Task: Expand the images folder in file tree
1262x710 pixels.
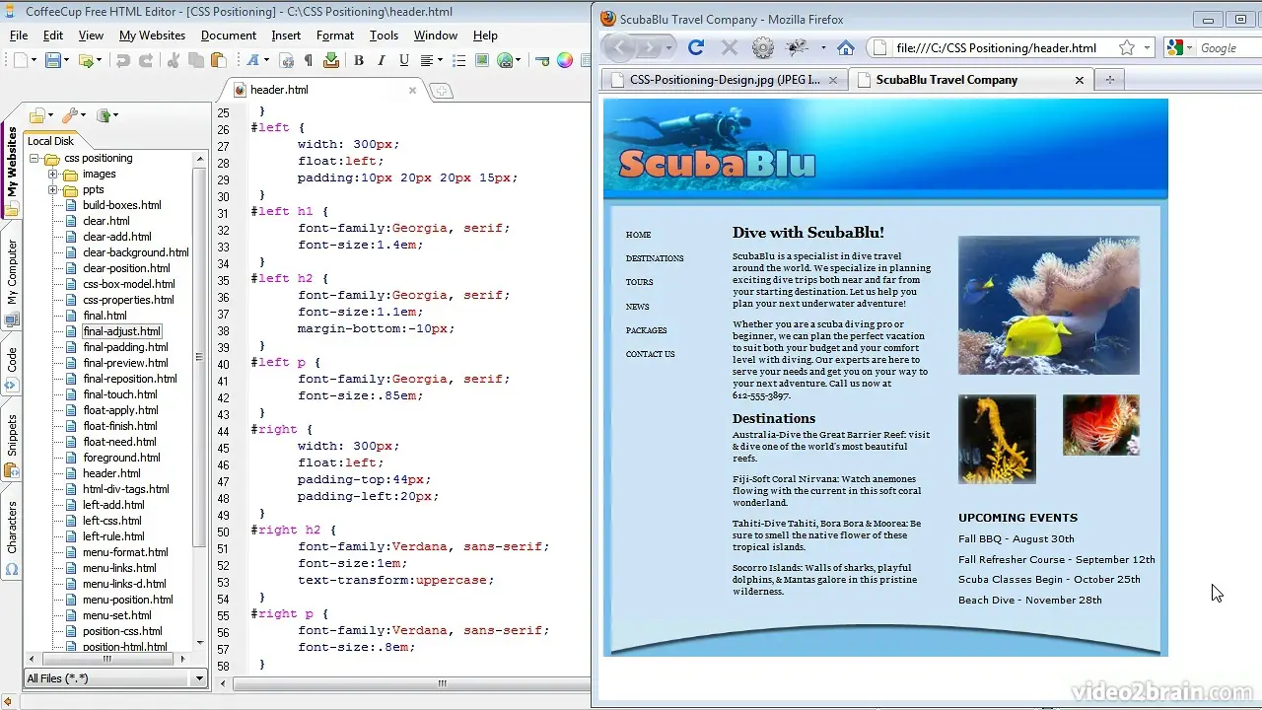Action: coord(53,175)
